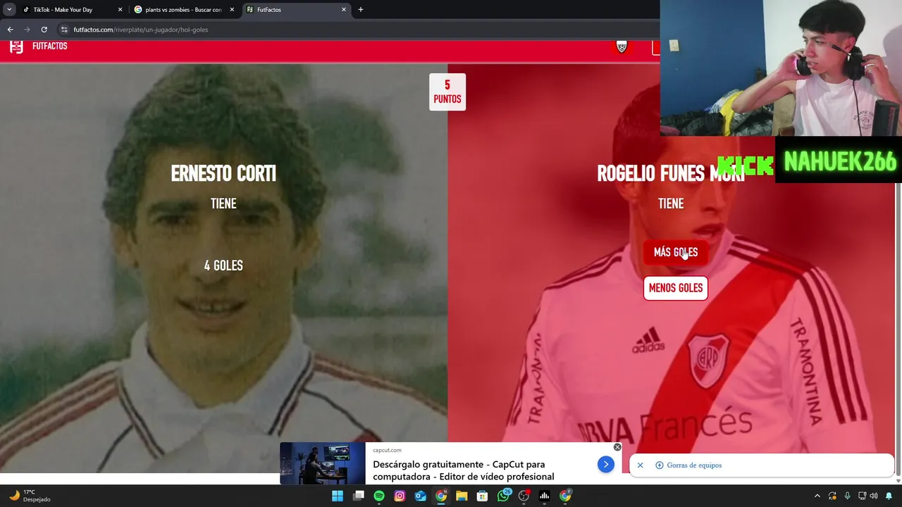This screenshot has width=902, height=507.
Task: Open the Gorras de equipos link
Action: pos(688,465)
